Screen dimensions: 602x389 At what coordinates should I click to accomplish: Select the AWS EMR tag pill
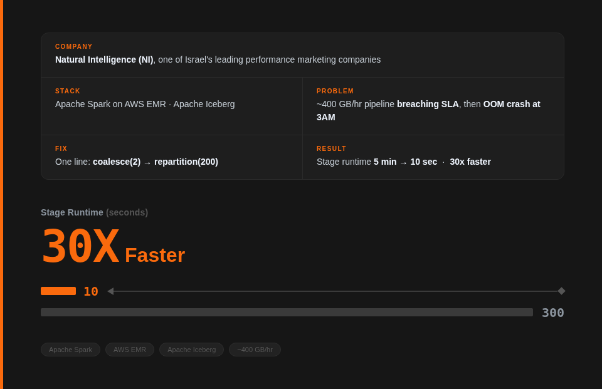[x=130, y=350]
